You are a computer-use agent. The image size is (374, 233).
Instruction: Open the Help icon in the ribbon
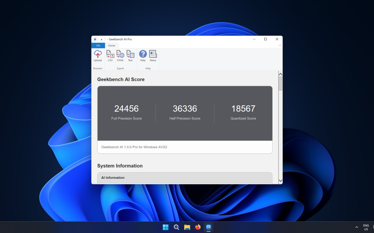coord(143,55)
